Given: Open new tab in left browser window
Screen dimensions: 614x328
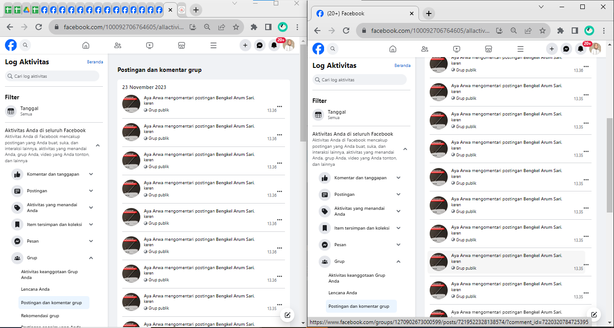Looking at the screenshot, I should coord(196,10).
